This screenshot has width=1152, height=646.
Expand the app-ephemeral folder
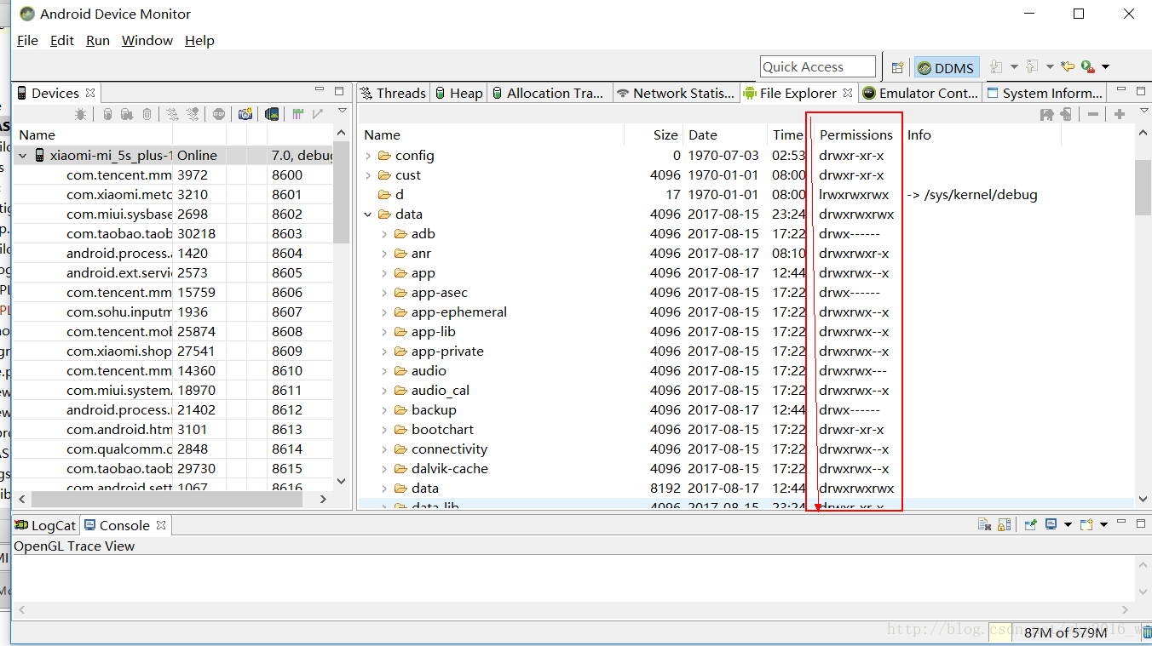pyautogui.click(x=384, y=312)
